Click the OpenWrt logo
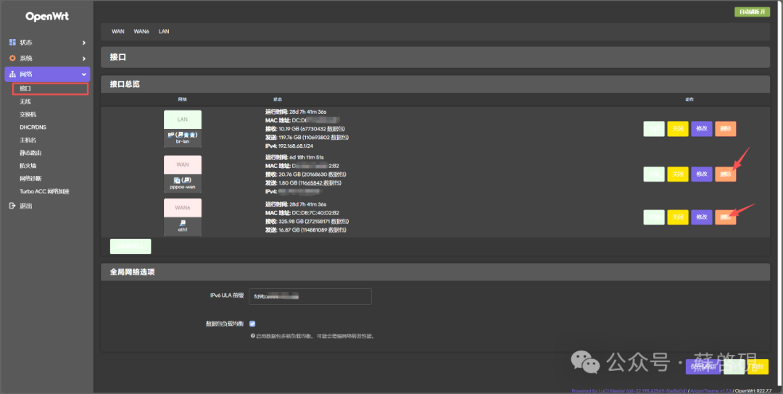Viewport: 783px width, 394px height. tap(47, 17)
